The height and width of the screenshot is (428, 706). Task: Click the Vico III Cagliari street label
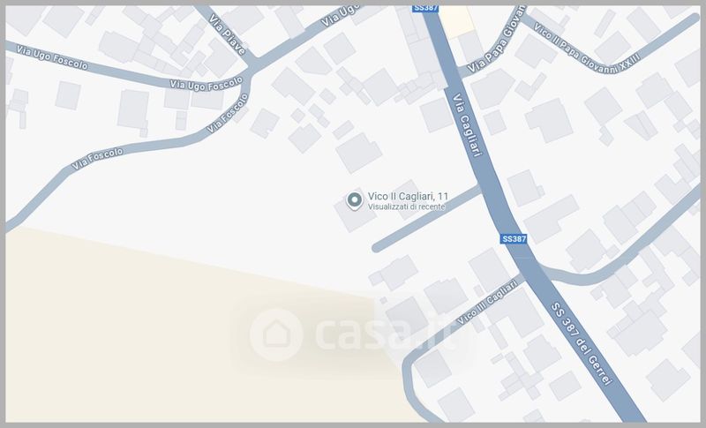(x=487, y=302)
